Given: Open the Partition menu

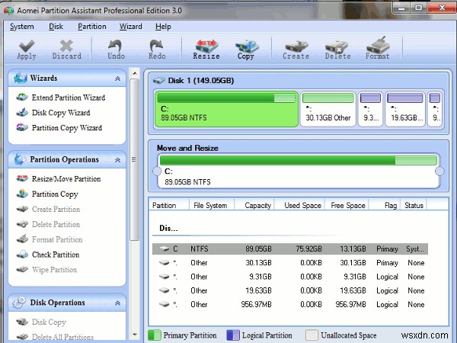Looking at the screenshot, I should 92,27.
